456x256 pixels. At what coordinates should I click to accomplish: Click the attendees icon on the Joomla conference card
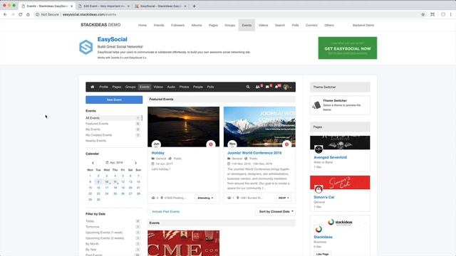point(229,198)
